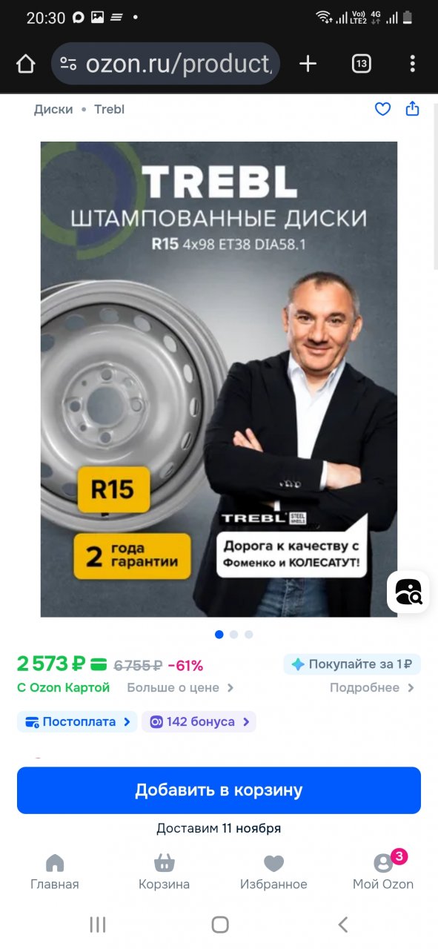
Task: Select the second image carousel dot
Action: (233, 635)
